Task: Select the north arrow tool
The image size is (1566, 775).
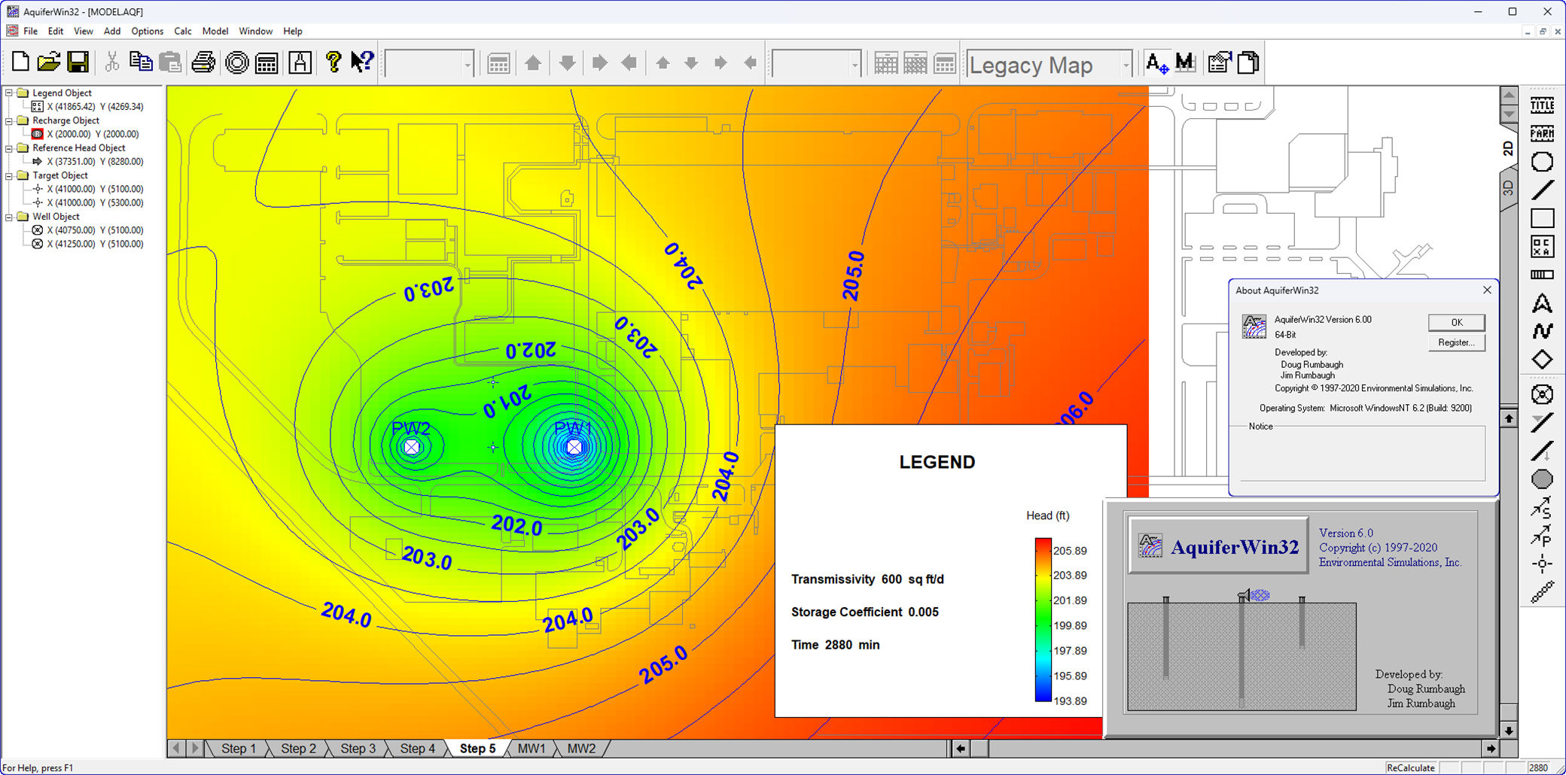Action: pos(1542,303)
